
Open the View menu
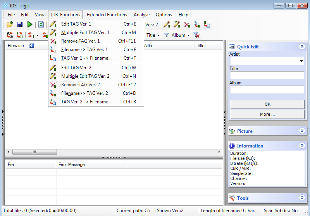(x=40, y=15)
